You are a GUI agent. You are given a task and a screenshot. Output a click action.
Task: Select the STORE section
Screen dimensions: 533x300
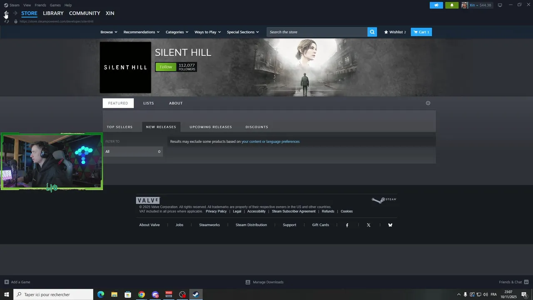coord(29,13)
